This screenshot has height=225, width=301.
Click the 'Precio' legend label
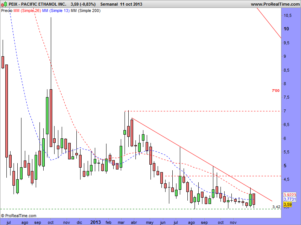7,11
